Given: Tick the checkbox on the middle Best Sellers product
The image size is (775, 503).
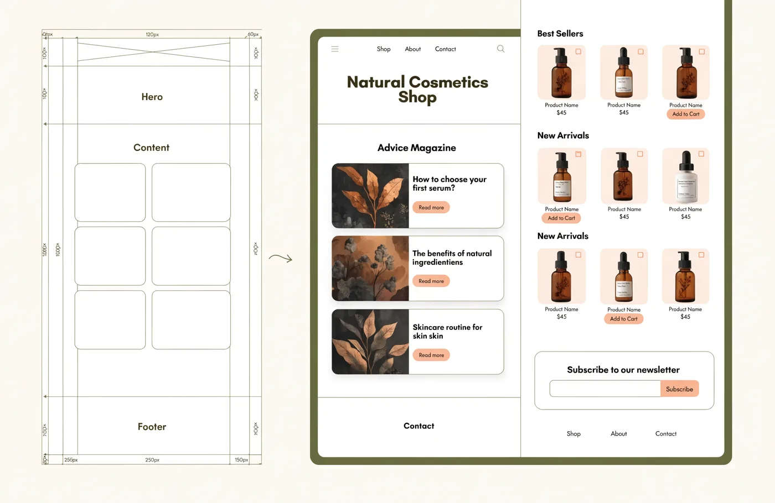Looking at the screenshot, I should [640, 51].
